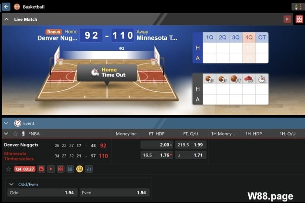Select the 4Q column tab
Viewport: 305px width, 203px height.
(x=249, y=37)
